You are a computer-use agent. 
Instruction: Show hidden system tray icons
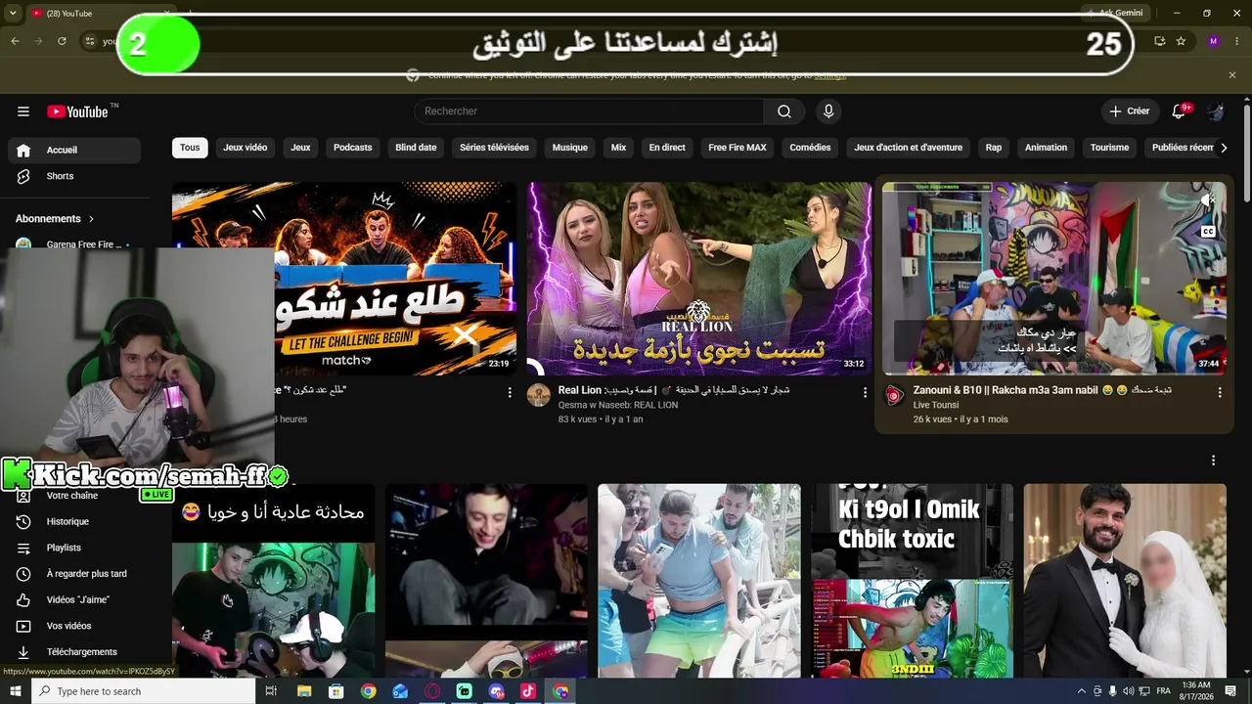pos(1082,691)
